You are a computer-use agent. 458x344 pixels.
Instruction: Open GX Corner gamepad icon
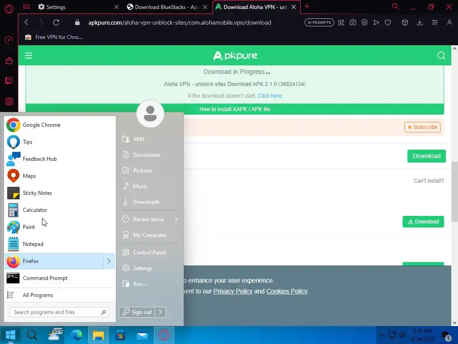pyautogui.click(x=26, y=7)
